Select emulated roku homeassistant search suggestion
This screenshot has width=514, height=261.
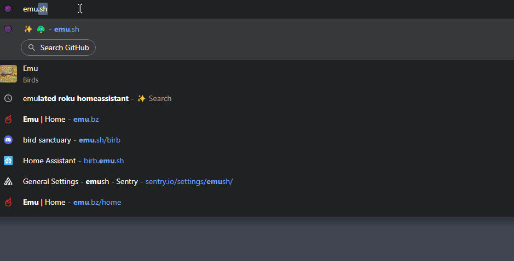(257, 98)
